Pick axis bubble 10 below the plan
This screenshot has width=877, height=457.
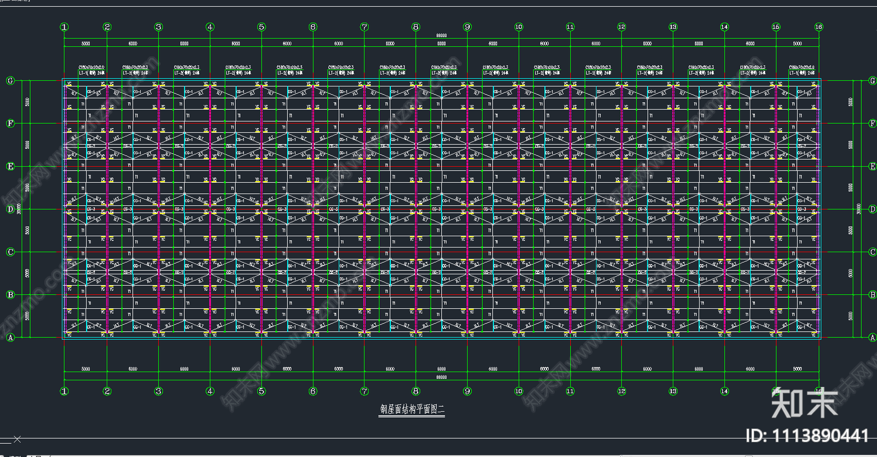[519, 391]
